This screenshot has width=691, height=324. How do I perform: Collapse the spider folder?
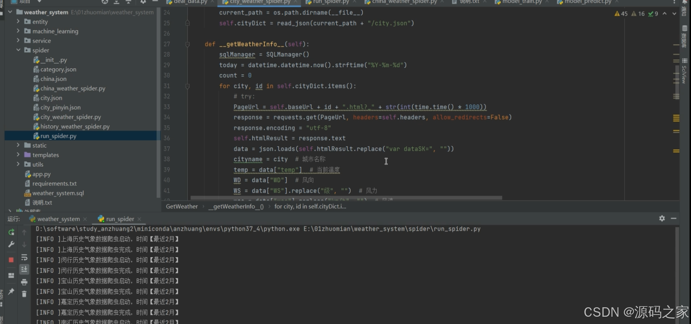[x=18, y=50]
